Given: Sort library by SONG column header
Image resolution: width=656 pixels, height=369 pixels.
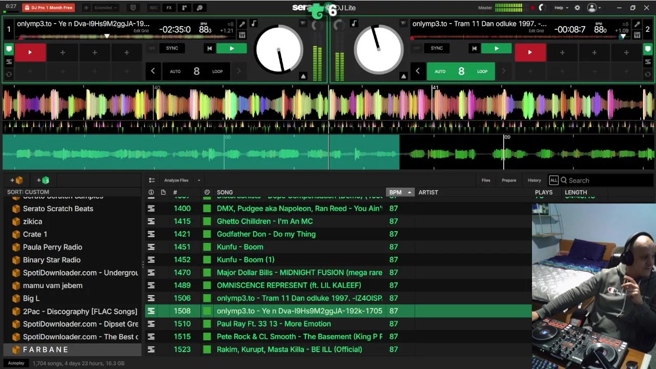Looking at the screenshot, I should 224,192.
